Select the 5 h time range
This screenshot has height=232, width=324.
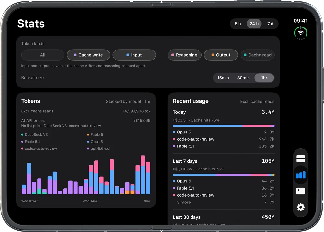[x=238, y=24]
